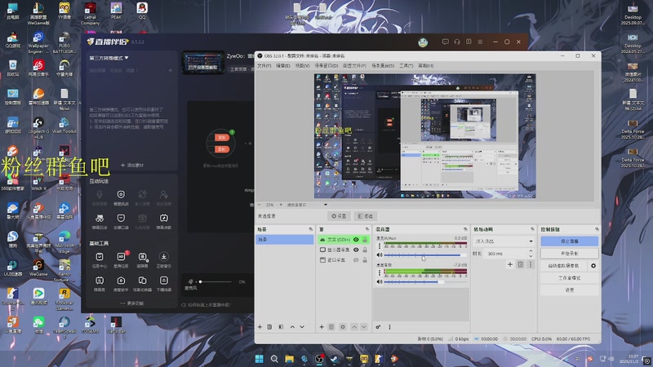Open OBS 编辑(E) menu
The image size is (653, 367).
point(283,66)
